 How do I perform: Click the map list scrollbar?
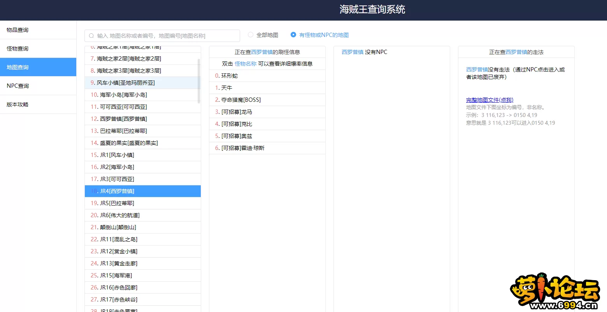click(x=199, y=81)
